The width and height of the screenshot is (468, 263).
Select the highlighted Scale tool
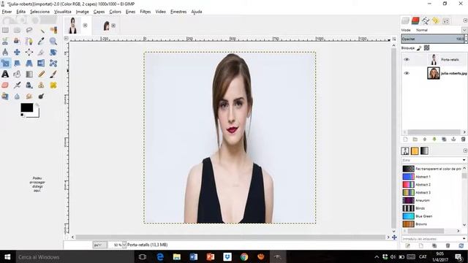[x=5, y=64]
